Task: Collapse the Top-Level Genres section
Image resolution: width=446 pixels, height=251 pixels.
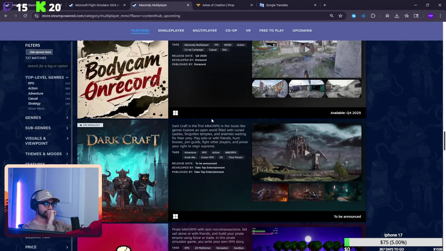Action: [x=47, y=77]
